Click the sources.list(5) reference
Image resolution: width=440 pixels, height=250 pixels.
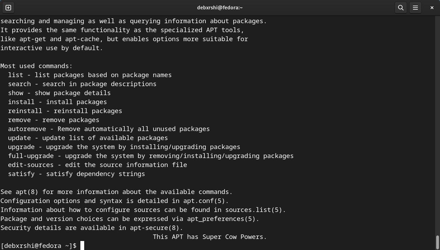255,210
